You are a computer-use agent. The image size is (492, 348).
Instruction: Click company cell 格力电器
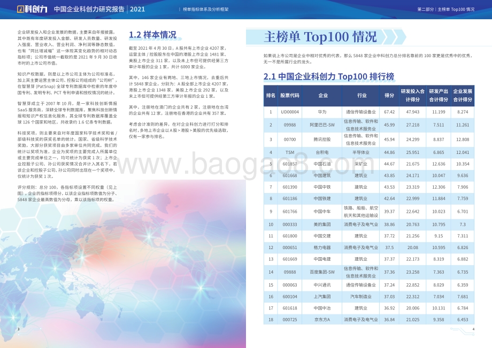click(322, 248)
